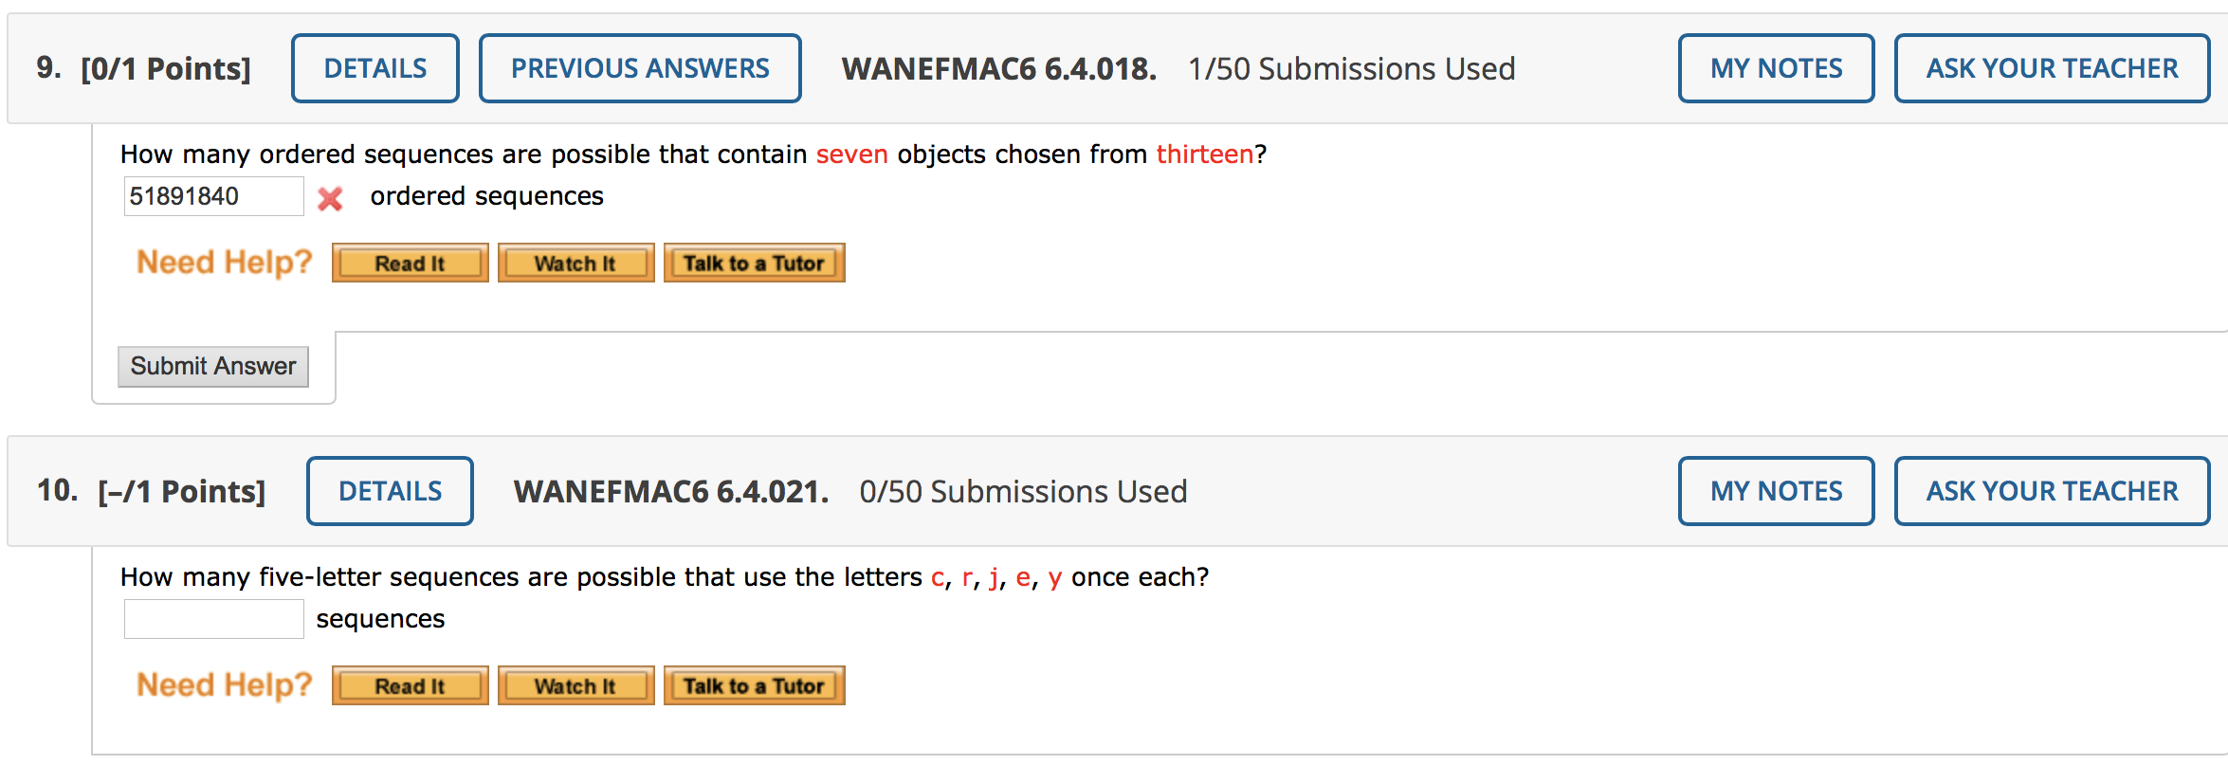Viewport: 2228px width, 783px height.
Task: Click the Submit Answer button
Action: pos(213,367)
